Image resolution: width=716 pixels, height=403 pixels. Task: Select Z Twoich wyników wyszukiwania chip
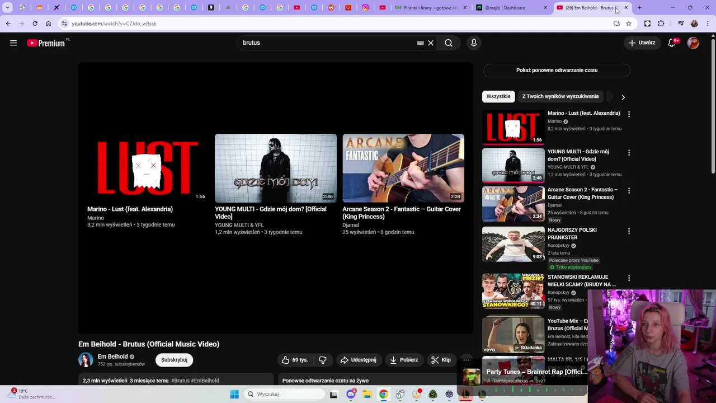coord(560,96)
